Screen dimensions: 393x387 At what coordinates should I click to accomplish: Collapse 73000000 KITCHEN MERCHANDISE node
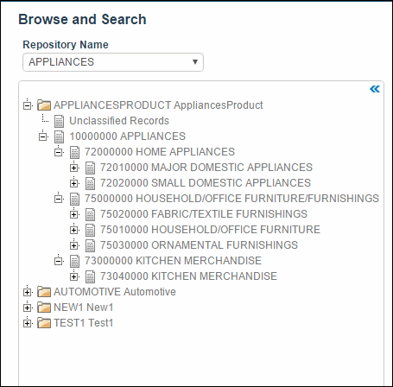point(59,261)
